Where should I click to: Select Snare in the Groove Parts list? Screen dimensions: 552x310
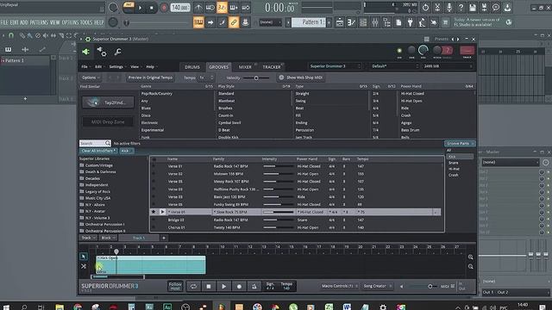[454, 163]
